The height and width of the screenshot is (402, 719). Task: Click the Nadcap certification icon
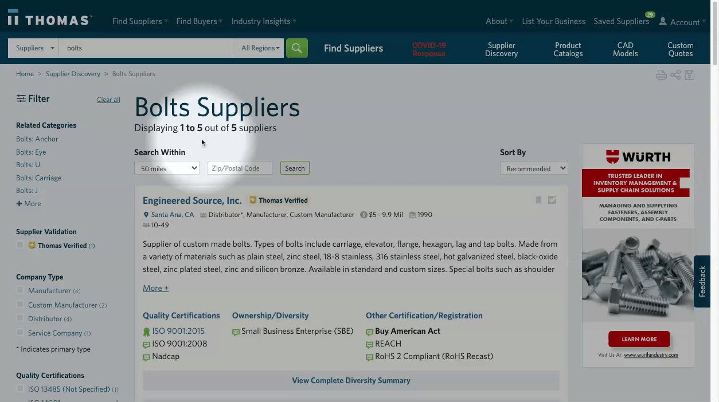point(146,357)
